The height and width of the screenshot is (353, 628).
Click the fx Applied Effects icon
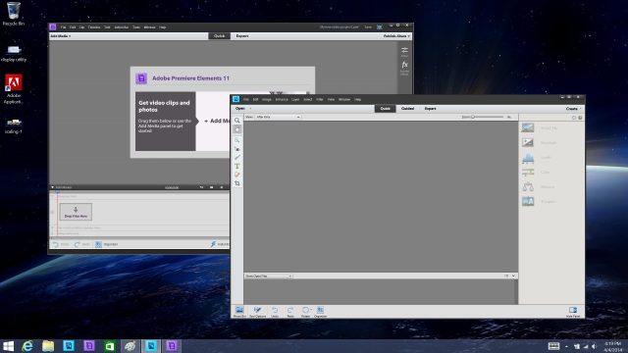point(404,67)
